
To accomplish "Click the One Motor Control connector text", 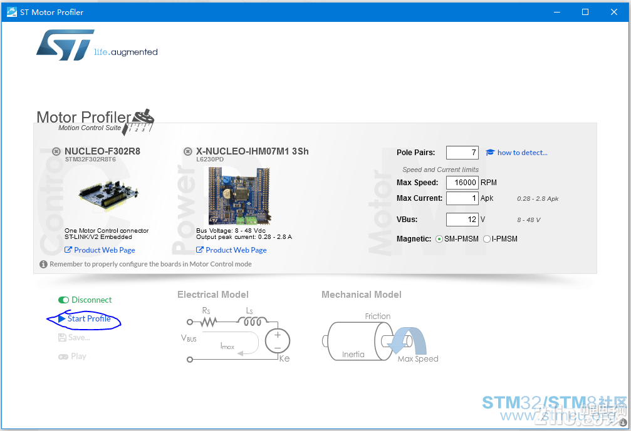I will point(107,231).
